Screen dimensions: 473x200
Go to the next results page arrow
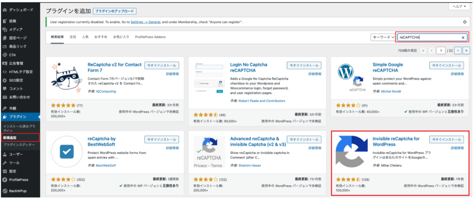click(458, 51)
